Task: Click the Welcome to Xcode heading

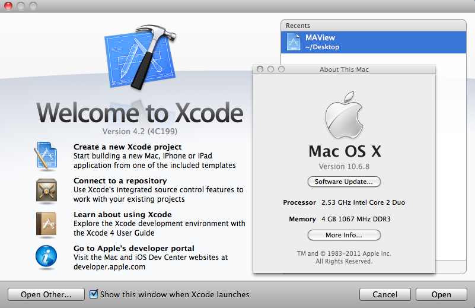Action: pos(139,113)
